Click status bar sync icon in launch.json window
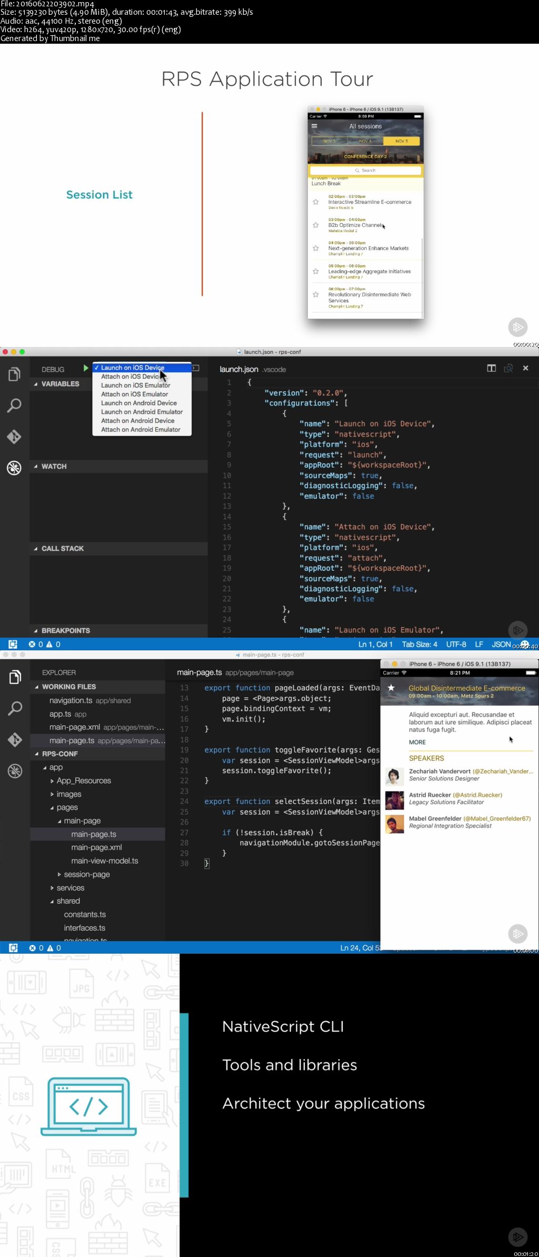Image resolution: width=539 pixels, height=1257 pixels. (x=13, y=644)
